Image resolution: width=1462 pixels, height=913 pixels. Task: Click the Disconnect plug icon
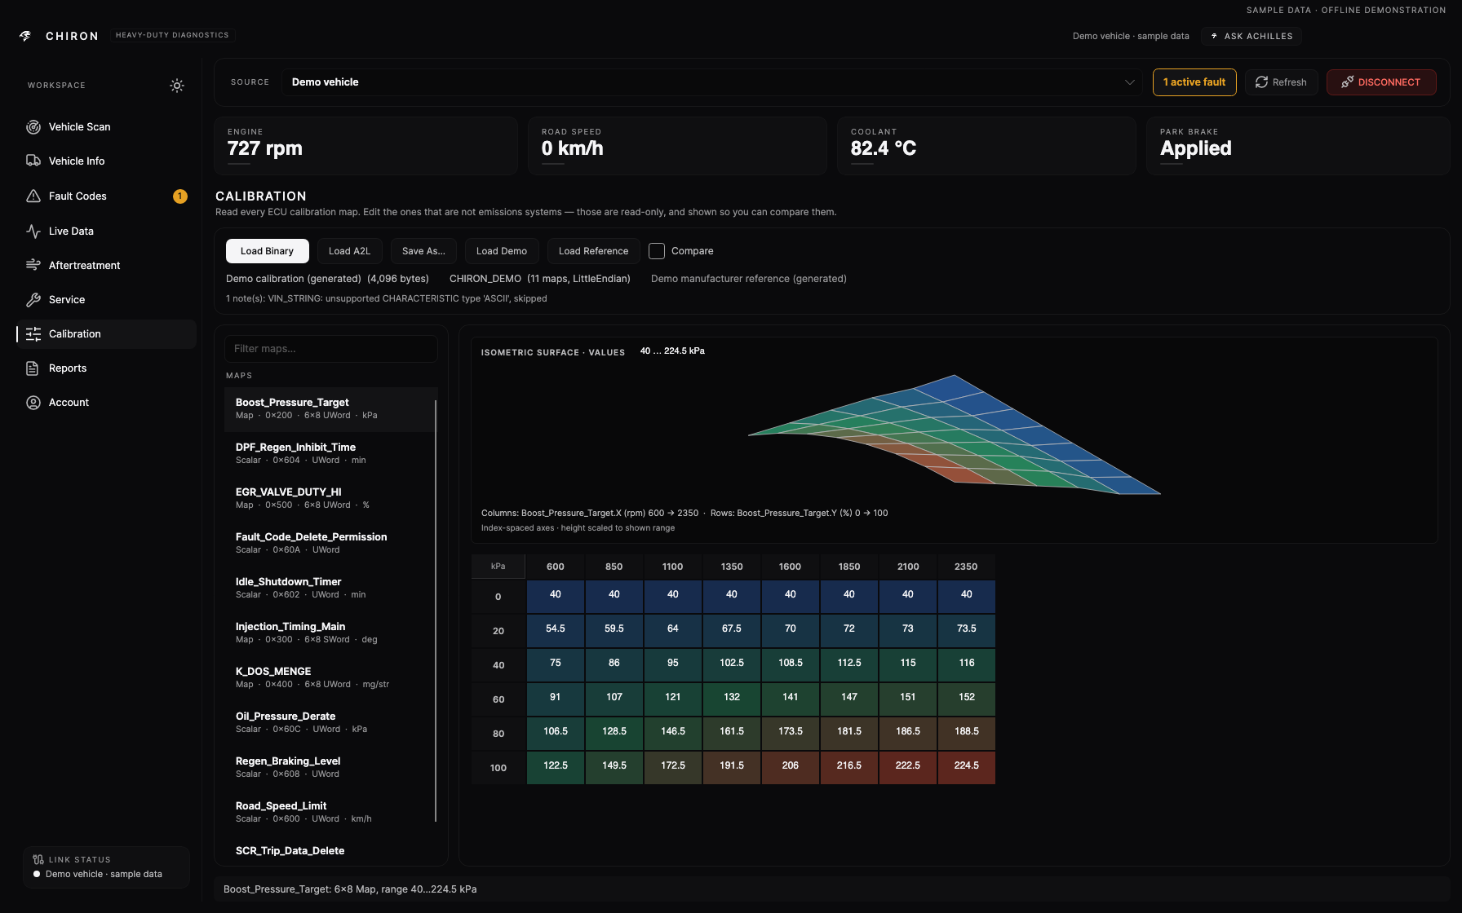pos(1347,82)
